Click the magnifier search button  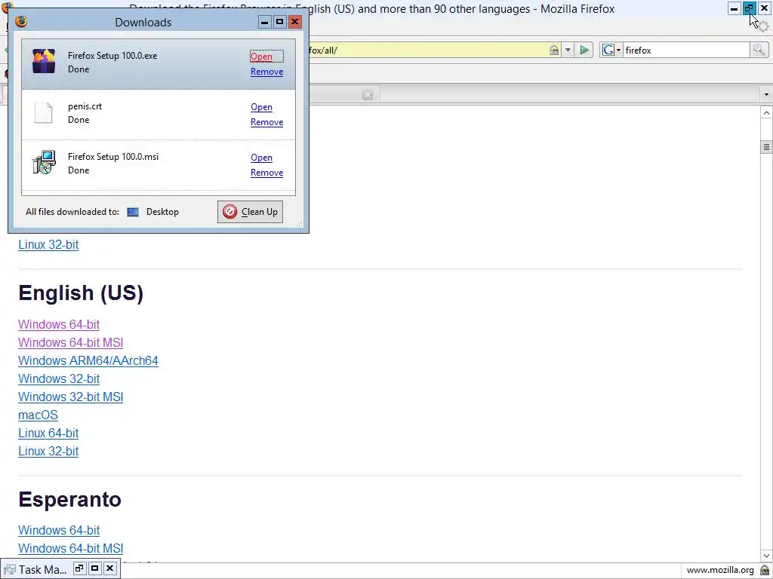[x=759, y=50]
